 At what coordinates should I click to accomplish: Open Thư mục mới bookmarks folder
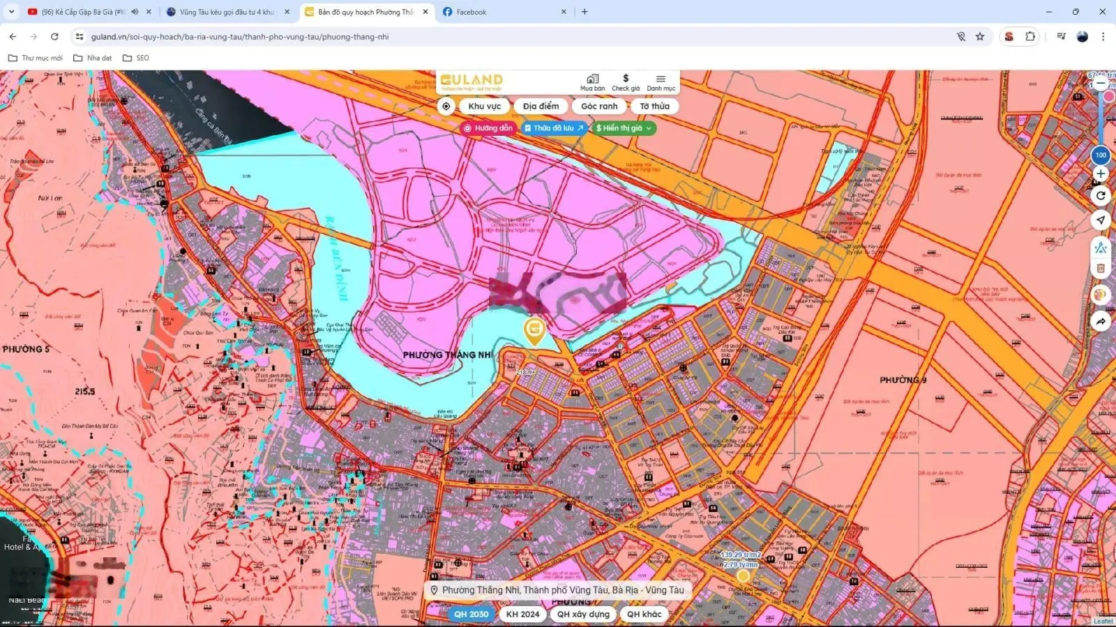pos(35,58)
